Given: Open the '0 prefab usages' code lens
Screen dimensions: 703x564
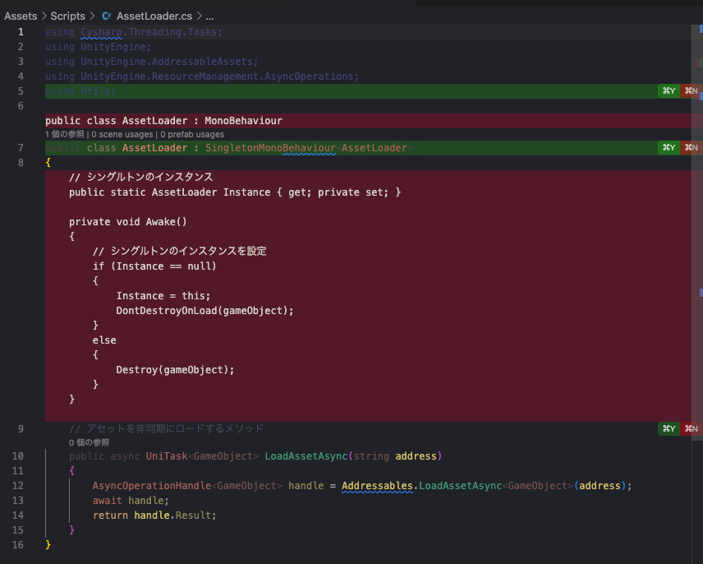Looking at the screenshot, I should pyautogui.click(x=192, y=135).
